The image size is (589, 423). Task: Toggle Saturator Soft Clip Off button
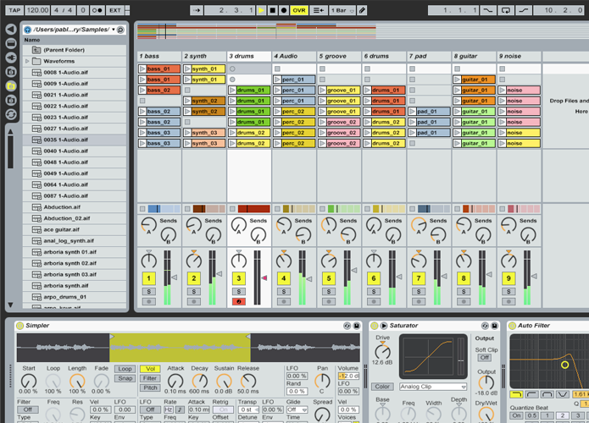[x=485, y=358]
